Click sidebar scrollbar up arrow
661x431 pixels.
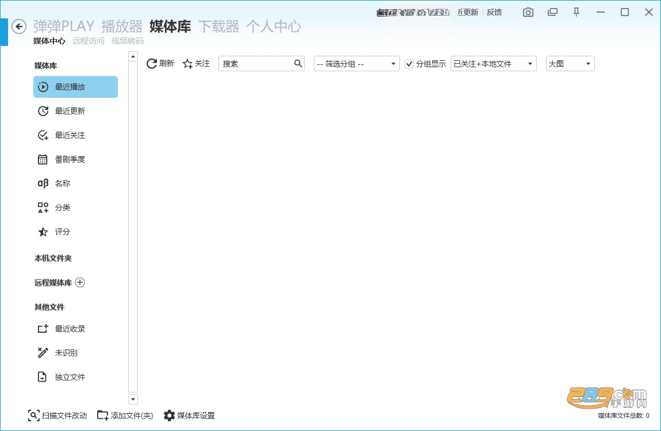click(x=133, y=56)
